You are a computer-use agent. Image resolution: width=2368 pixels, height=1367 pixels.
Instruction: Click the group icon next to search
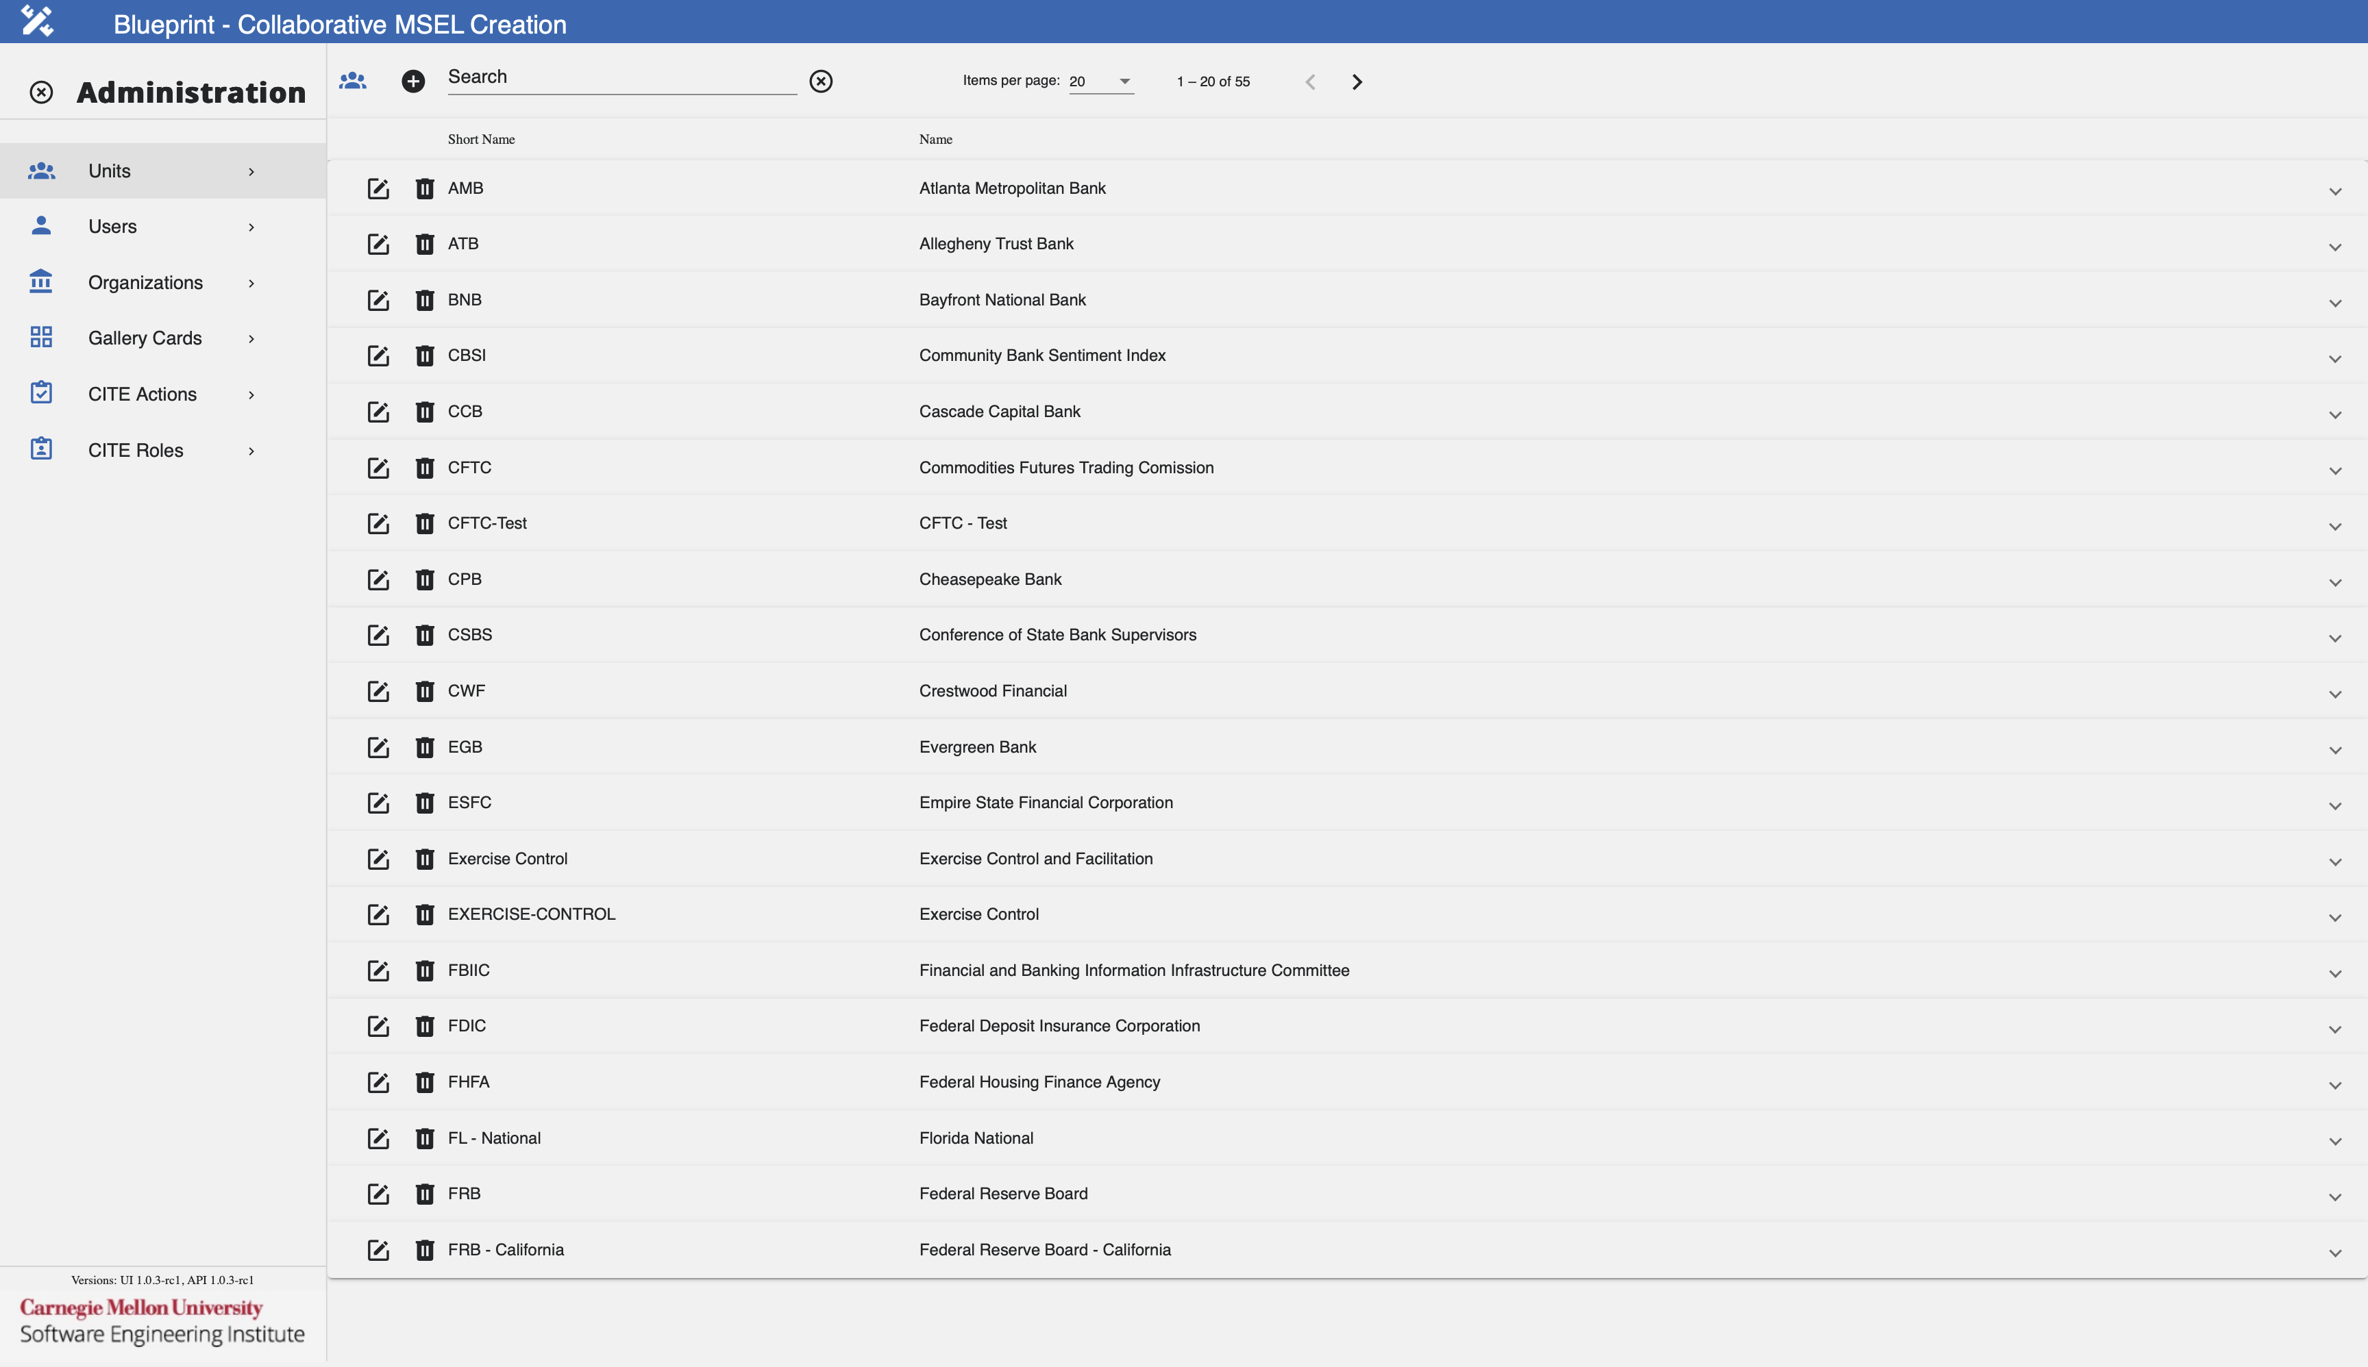(x=353, y=81)
